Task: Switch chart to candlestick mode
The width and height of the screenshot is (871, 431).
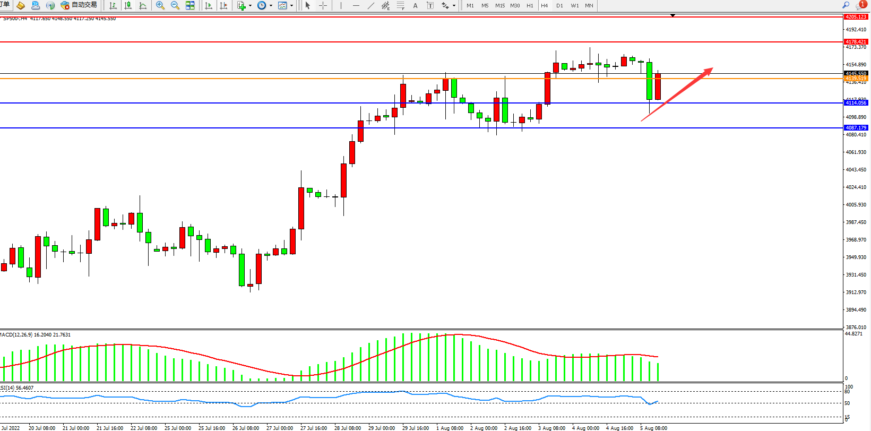Action: tap(128, 5)
